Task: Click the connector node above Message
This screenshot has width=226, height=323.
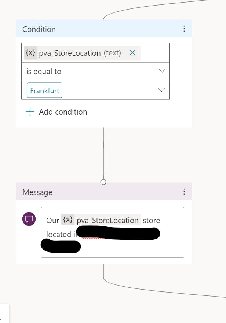Action: point(103,182)
